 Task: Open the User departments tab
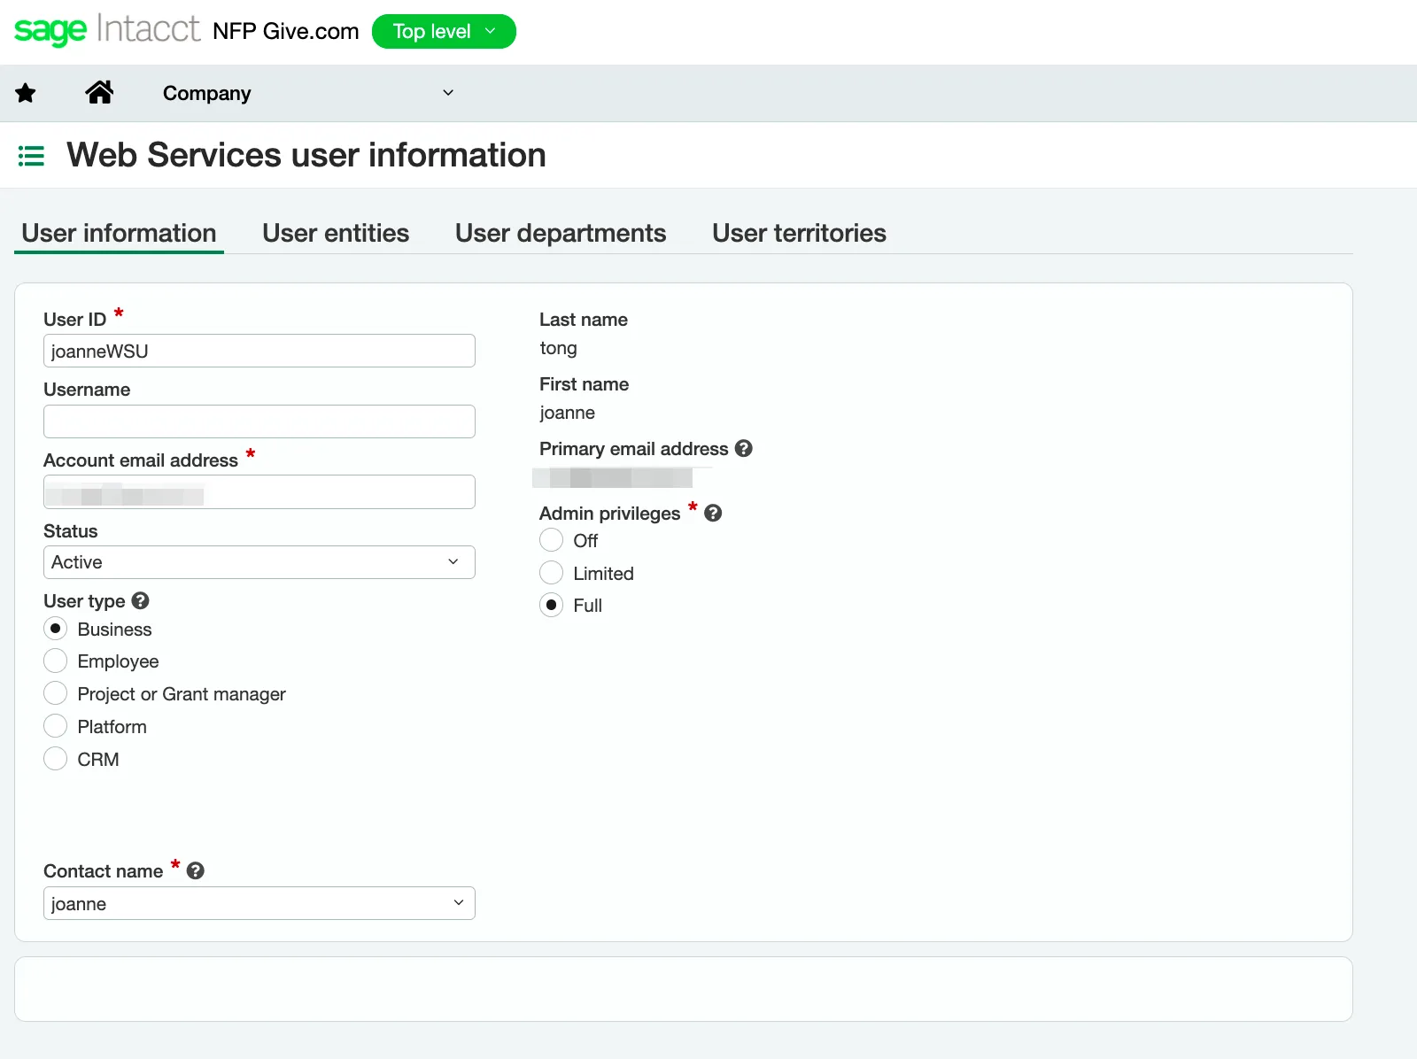561,233
